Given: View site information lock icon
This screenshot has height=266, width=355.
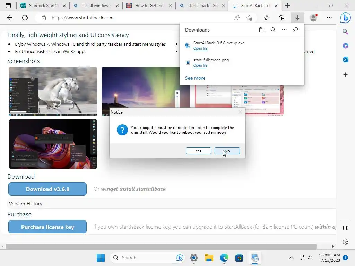Looking at the screenshot, I should pyautogui.click(x=44, y=18).
